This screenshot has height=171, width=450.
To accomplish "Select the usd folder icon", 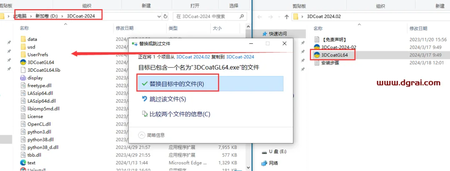I will click(x=23, y=47).
